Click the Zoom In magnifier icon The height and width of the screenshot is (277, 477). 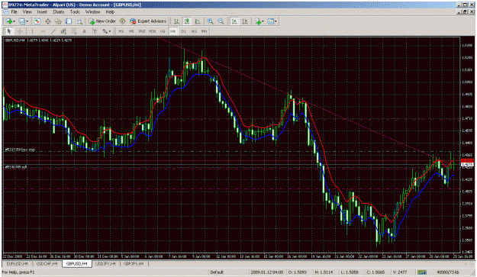click(210, 21)
